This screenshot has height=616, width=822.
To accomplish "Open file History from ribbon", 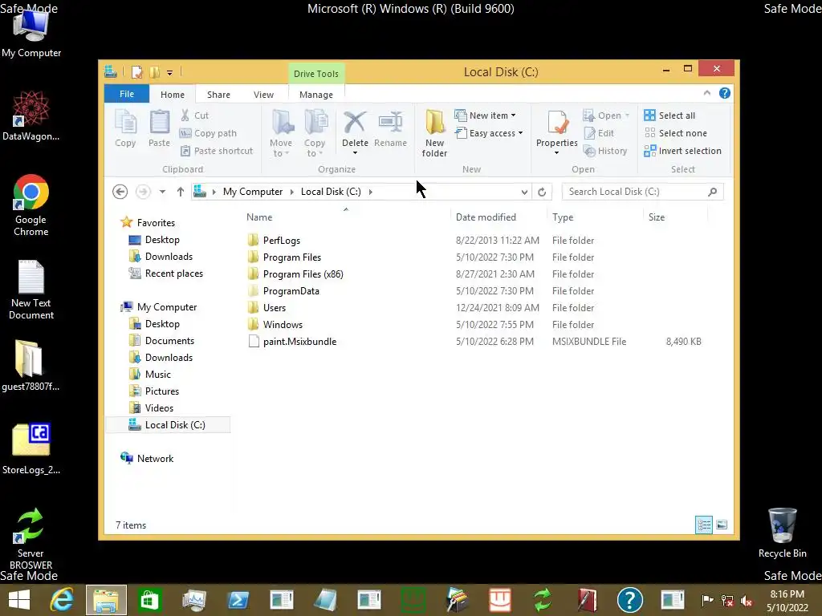I will click(x=605, y=151).
